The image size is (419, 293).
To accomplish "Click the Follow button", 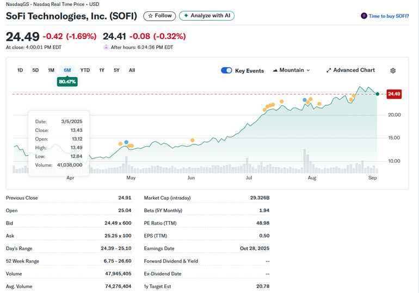I will 159,16.
